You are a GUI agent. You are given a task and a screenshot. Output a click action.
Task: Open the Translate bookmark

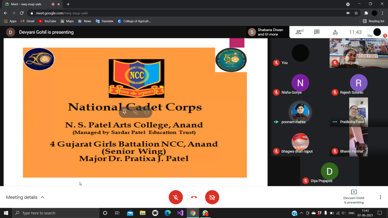pos(105,21)
